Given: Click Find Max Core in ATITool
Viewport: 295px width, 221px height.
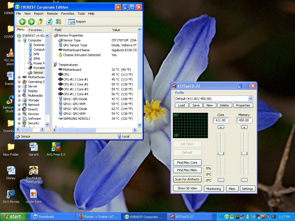Looking at the screenshot, I should (187, 163).
